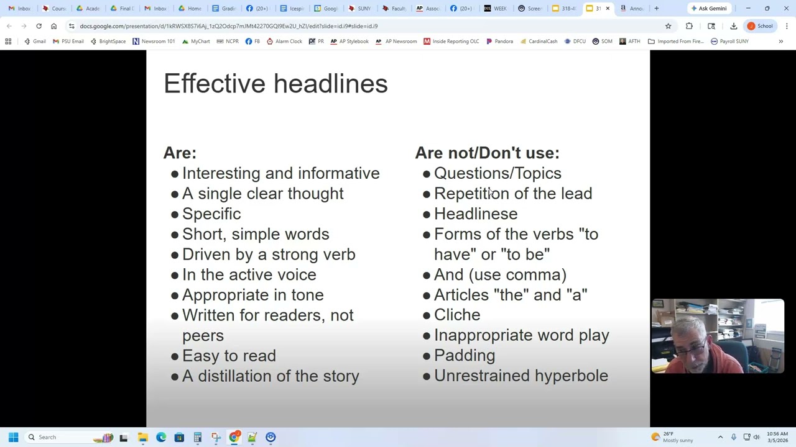Switch to the first Inbox tab
Viewport: 796px width, 447px height.
(x=19, y=8)
